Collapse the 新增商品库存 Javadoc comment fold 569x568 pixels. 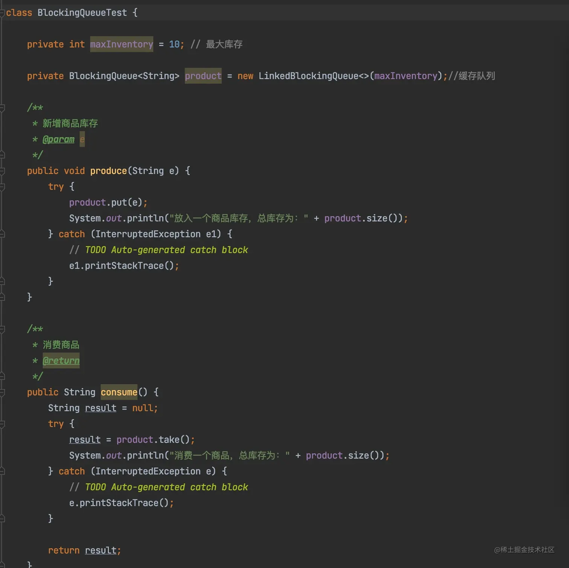coord(2,108)
